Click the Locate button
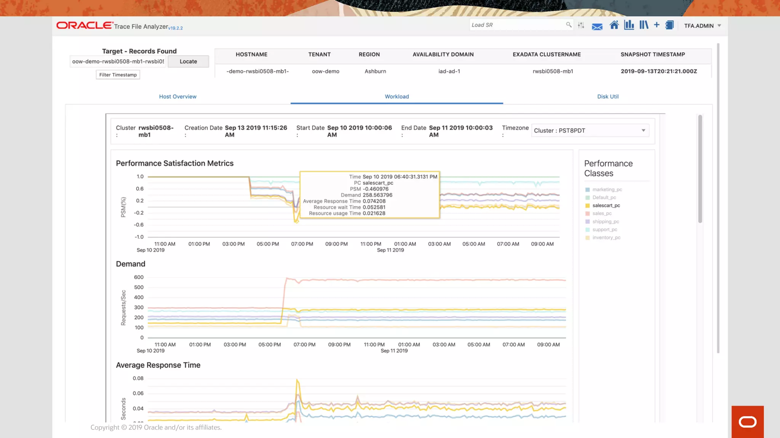Viewport: 780px width, 438px height. pos(188,61)
